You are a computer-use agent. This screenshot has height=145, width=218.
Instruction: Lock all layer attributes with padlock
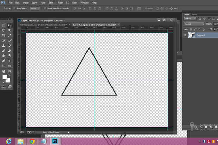point(203,29)
